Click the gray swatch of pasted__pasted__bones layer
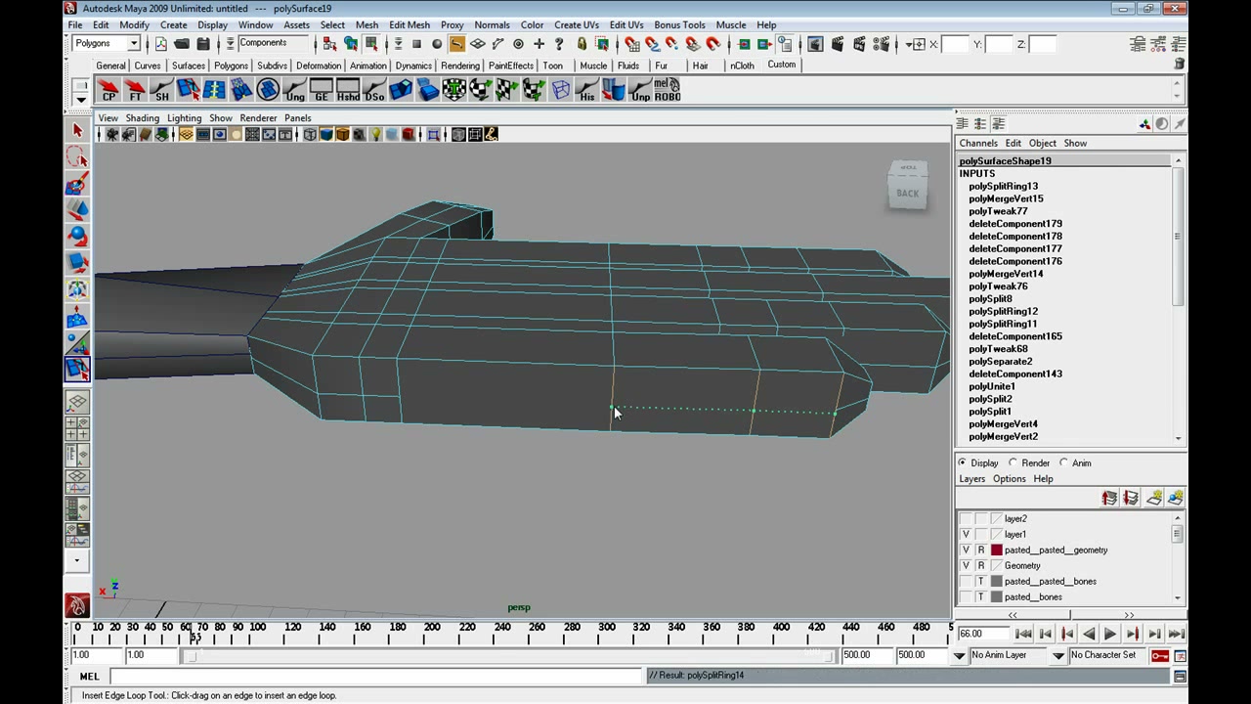 997,582
